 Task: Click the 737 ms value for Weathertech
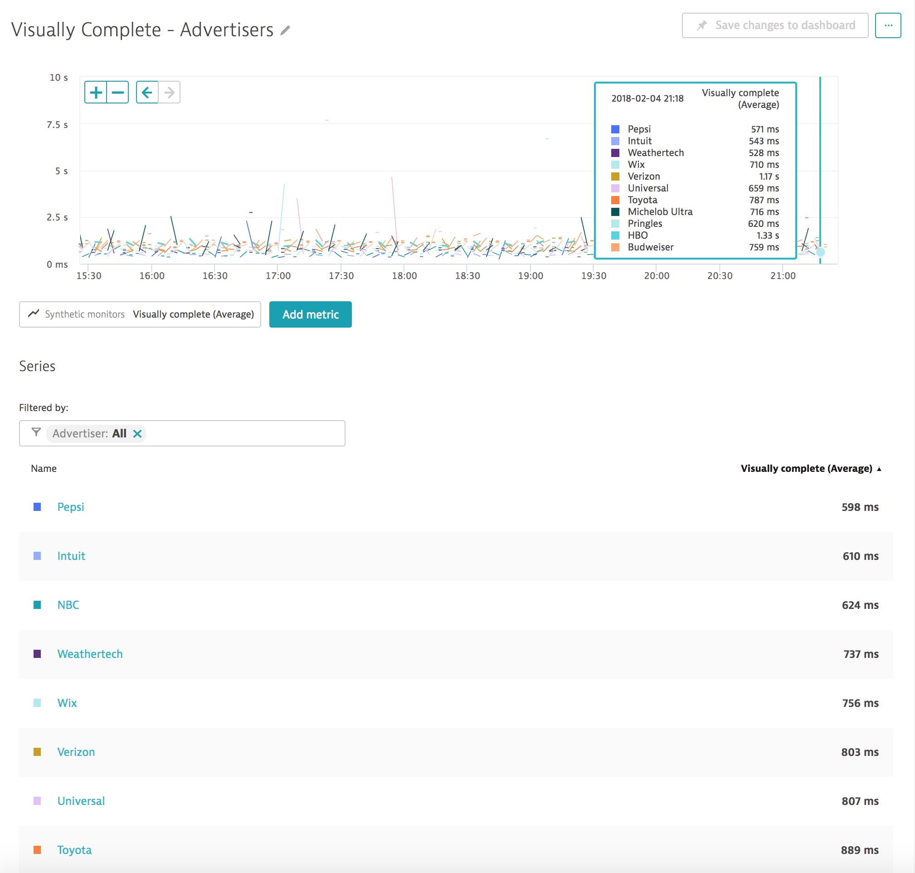point(861,654)
